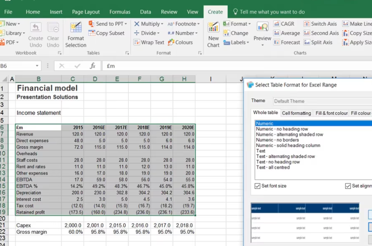The height and width of the screenshot is (246, 372).
Task: Click the Switch Axis icon
Action: pyautogui.click(x=307, y=24)
